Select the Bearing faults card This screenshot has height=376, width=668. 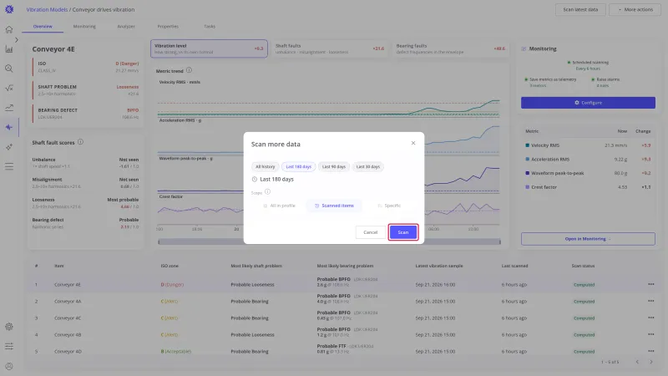[x=451, y=48]
